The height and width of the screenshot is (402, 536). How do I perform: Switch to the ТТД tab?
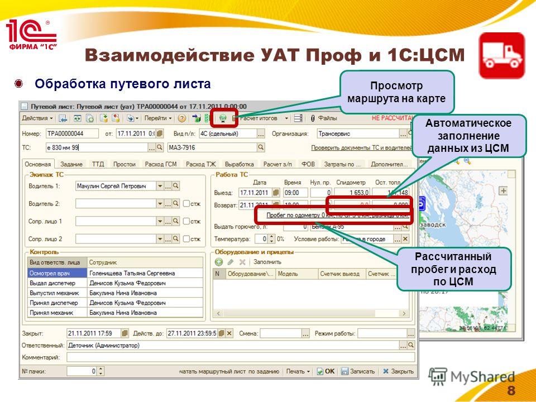click(x=98, y=164)
